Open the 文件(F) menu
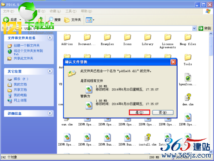This screenshot has width=214, height=161. (x=9, y=11)
